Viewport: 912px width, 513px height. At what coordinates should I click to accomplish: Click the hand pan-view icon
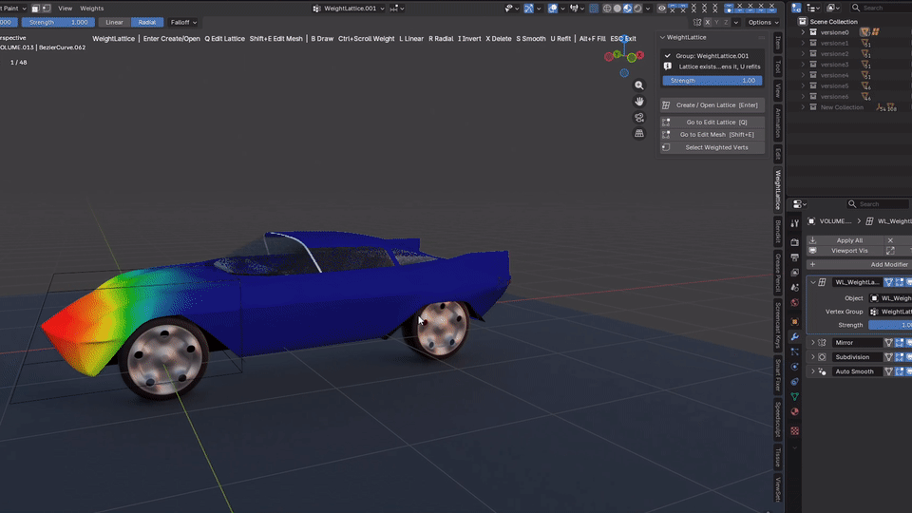point(639,102)
